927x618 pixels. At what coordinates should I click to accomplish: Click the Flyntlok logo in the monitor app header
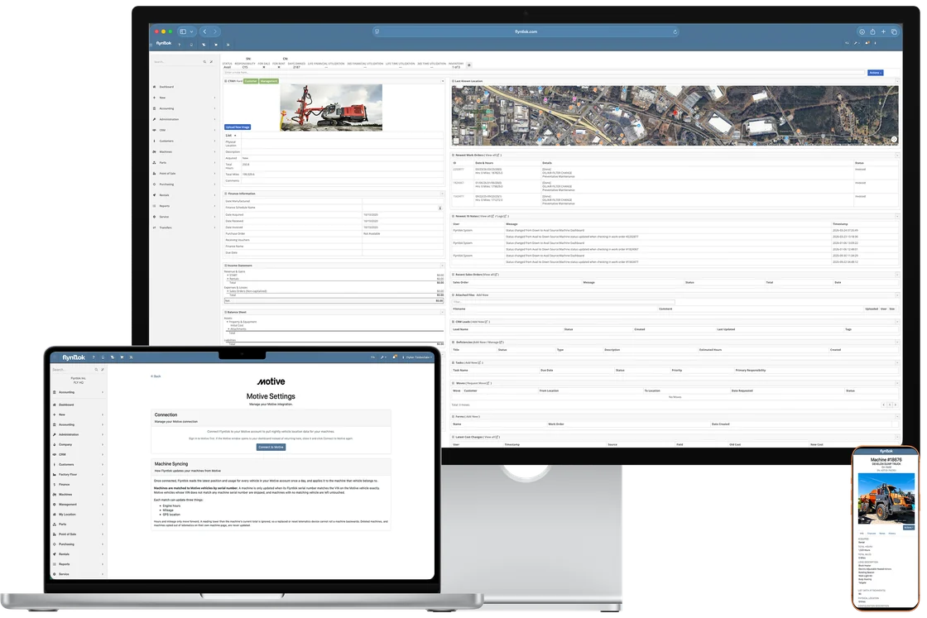(164, 43)
